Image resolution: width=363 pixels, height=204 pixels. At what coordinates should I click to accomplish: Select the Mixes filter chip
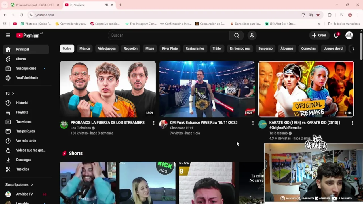click(x=150, y=48)
